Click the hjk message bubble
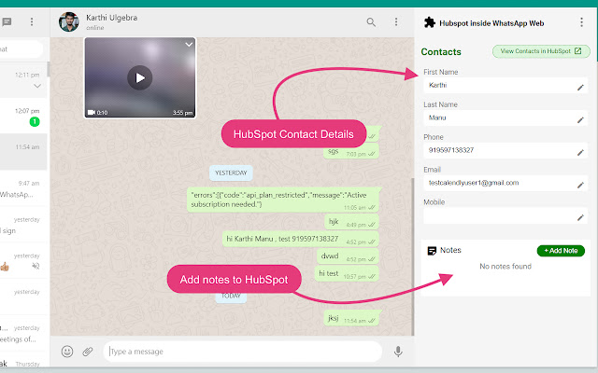 351,222
